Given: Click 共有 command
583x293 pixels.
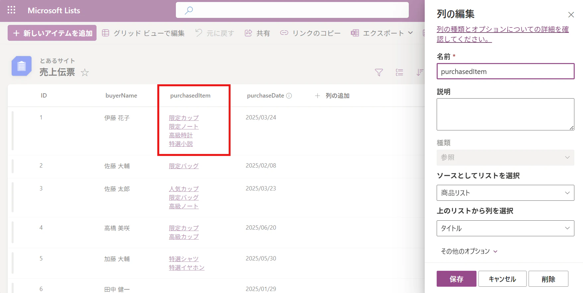Looking at the screenshot, I should pos(257,33).
